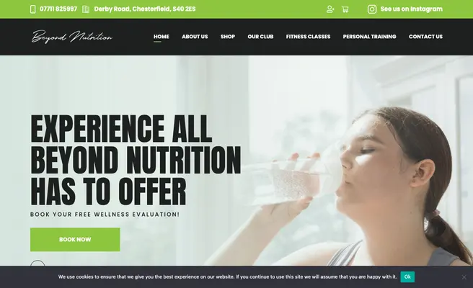The height and width of the screenshot is (288, 473).
Task: Click the phone number 07711 825997
Action: click(x=58, y=9)
